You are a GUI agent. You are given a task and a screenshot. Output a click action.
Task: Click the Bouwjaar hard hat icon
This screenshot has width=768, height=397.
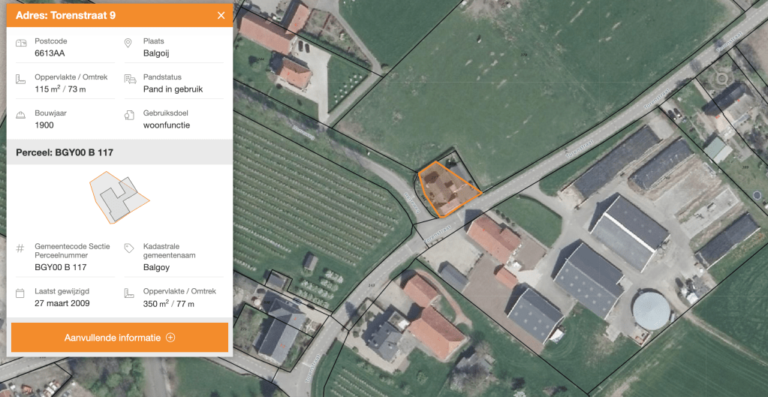coord(21,116)
